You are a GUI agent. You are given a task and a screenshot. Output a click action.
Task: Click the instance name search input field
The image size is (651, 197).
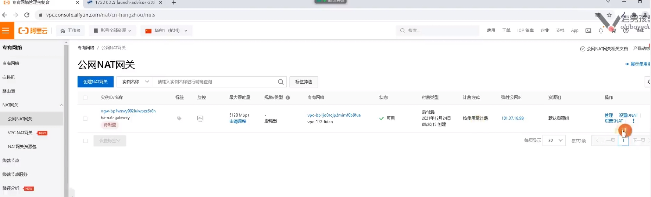pyautogui.click(x=215, y=82)
